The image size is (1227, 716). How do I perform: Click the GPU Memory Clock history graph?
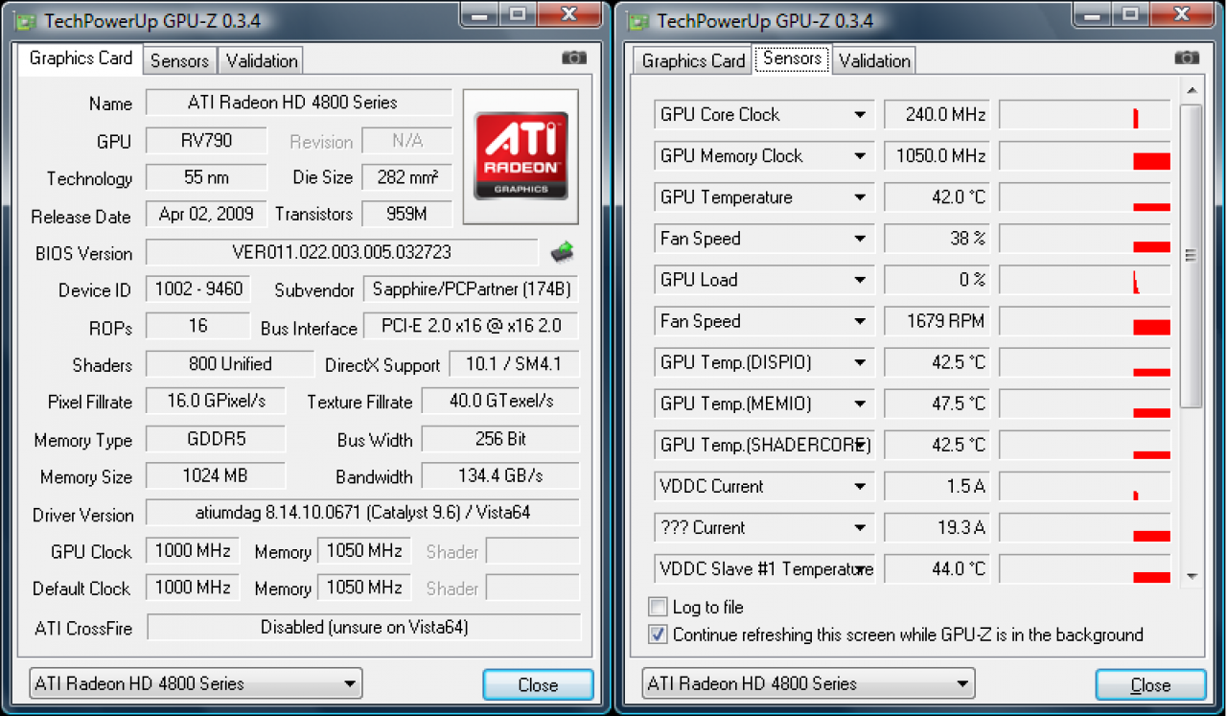pos(1084,156)
